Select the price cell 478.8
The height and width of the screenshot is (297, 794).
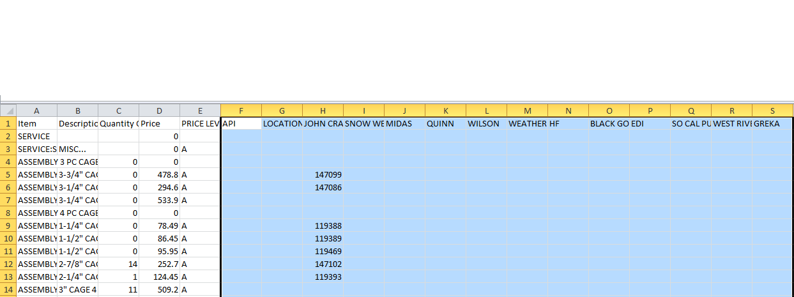pyautogui.click(x=159, y=174)
